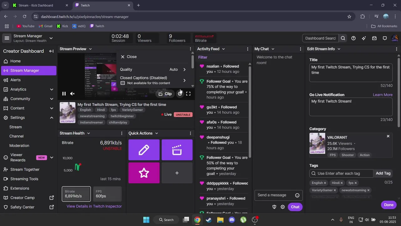Focus the stream Title text field

(351, 73)
